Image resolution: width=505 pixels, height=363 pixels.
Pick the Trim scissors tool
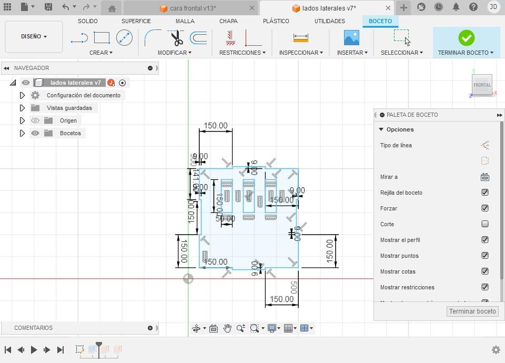click(177, 38)
